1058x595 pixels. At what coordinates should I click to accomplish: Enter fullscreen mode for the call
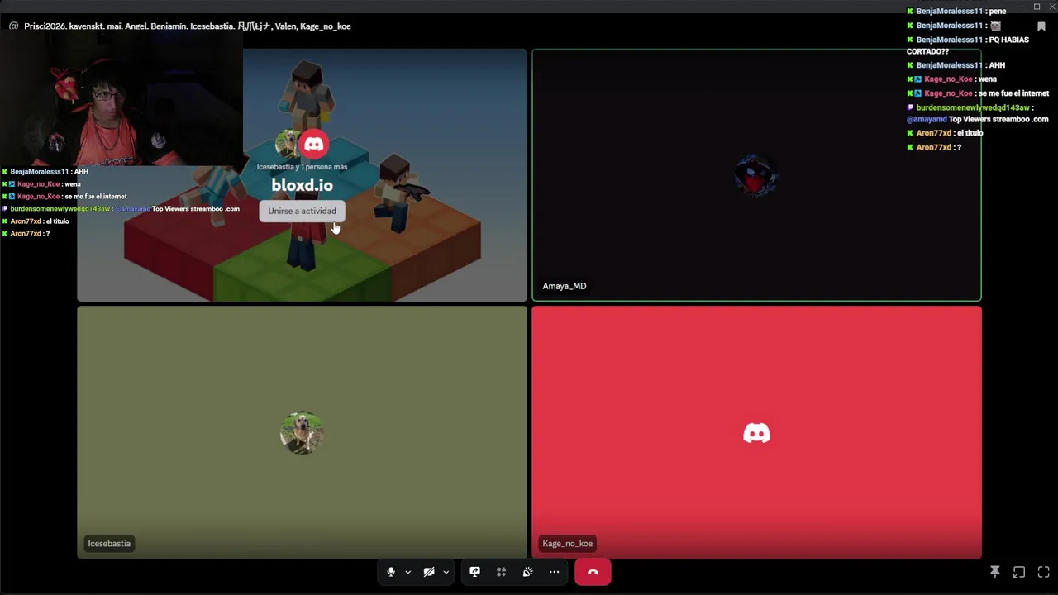(1043, 572)
